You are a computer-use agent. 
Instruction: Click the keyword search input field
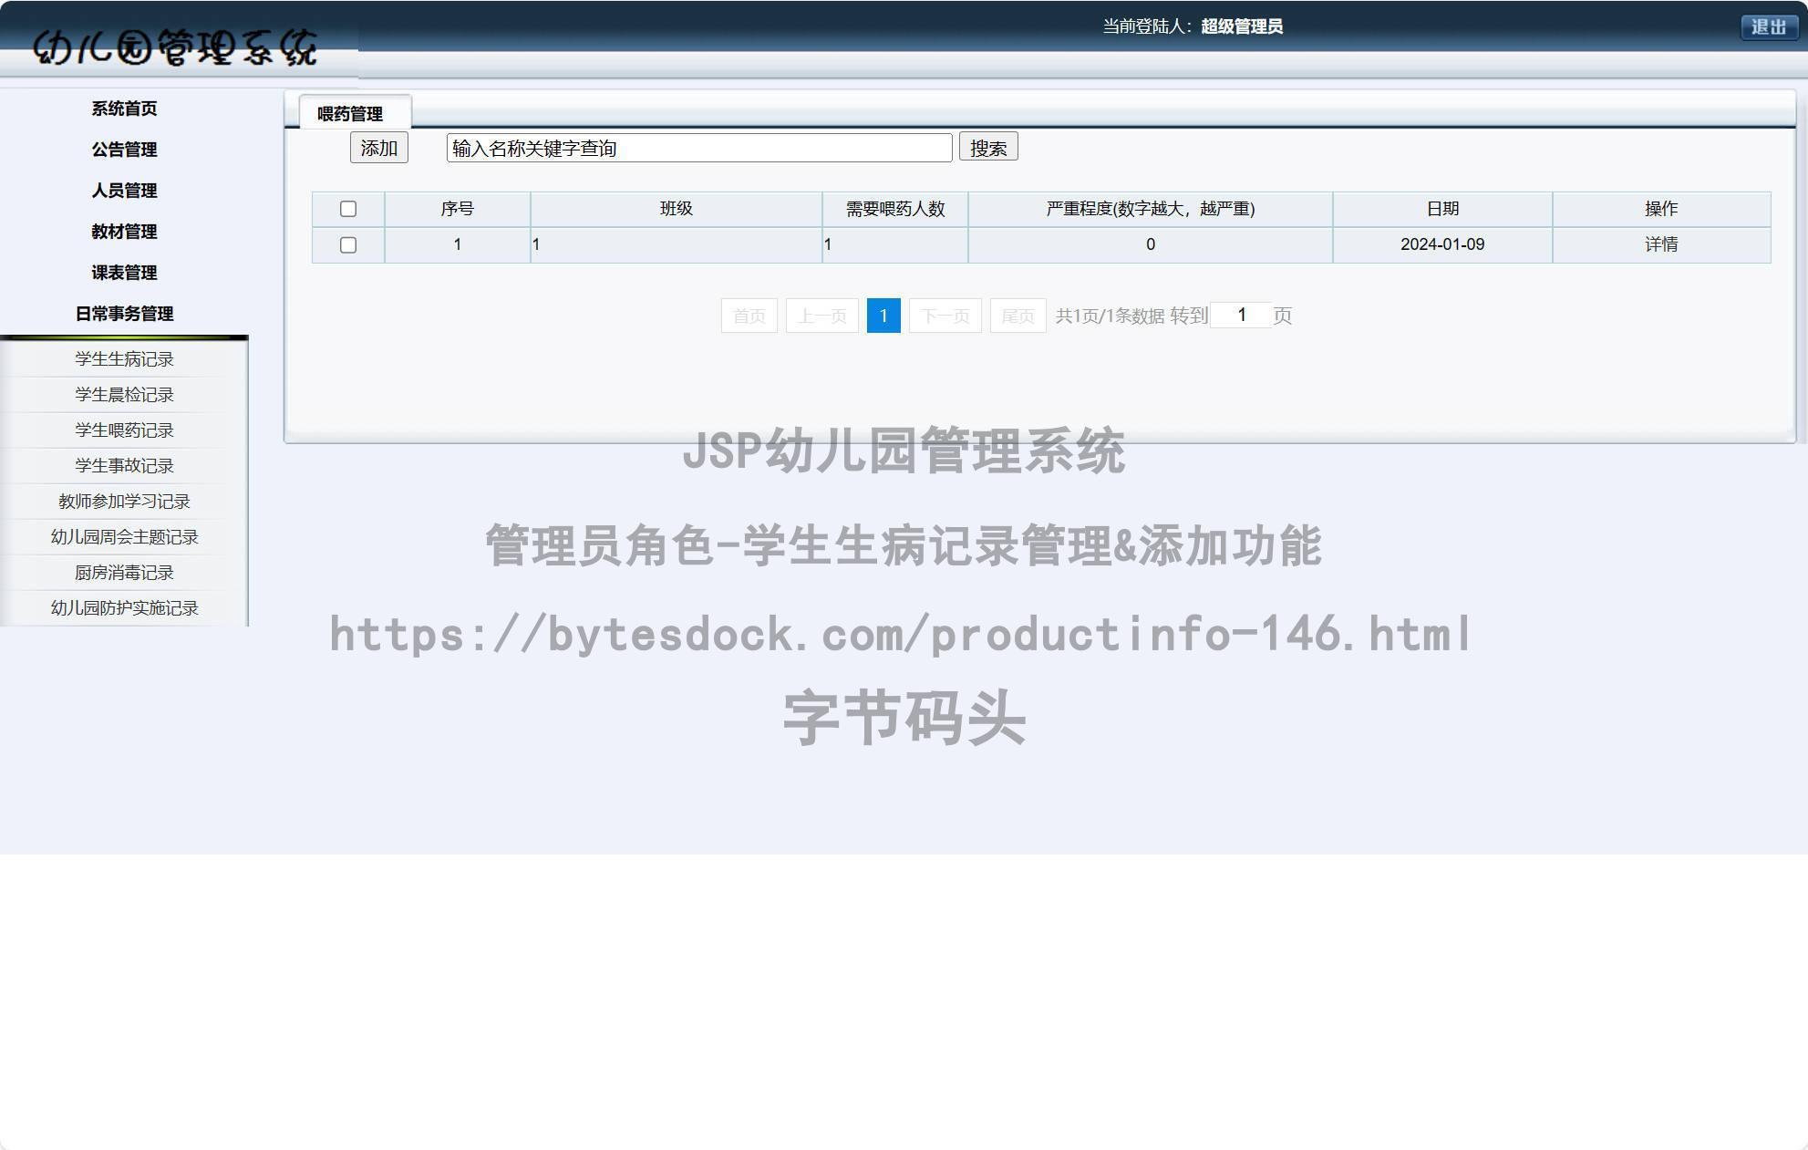pos(698,147)
